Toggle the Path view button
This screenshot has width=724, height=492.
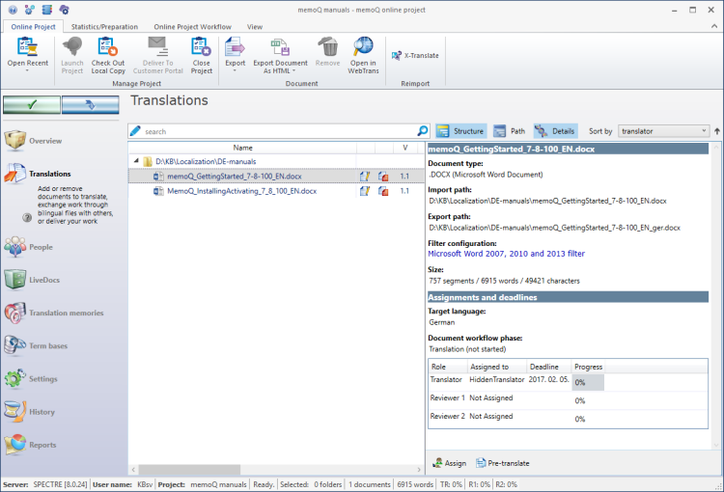510,130
